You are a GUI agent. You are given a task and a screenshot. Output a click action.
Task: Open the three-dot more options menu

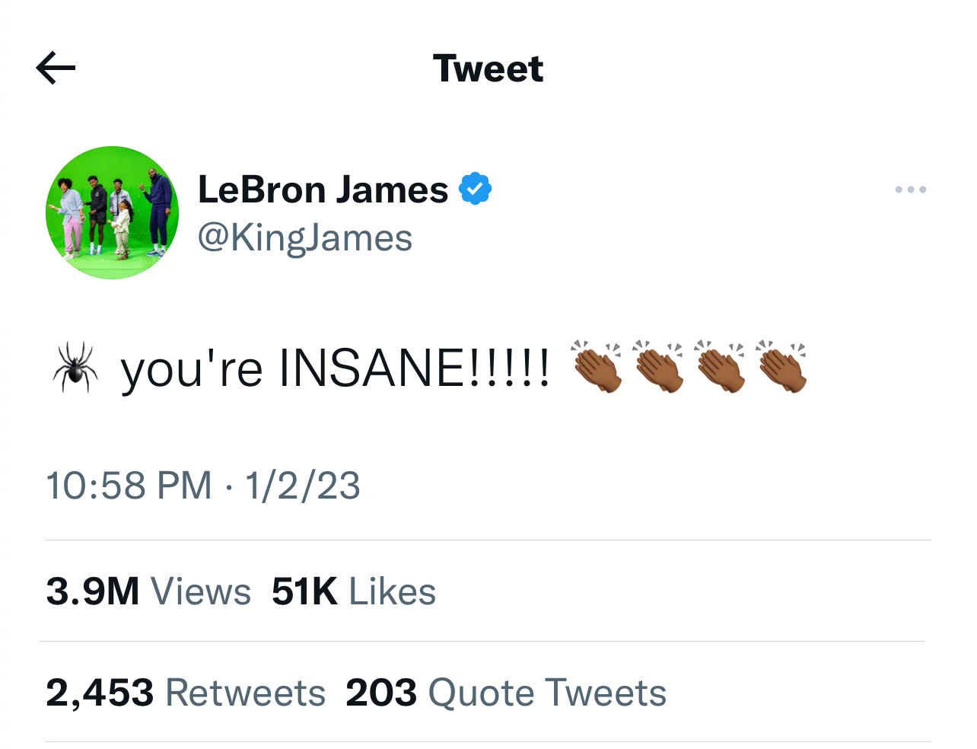(x=910, y=190)
